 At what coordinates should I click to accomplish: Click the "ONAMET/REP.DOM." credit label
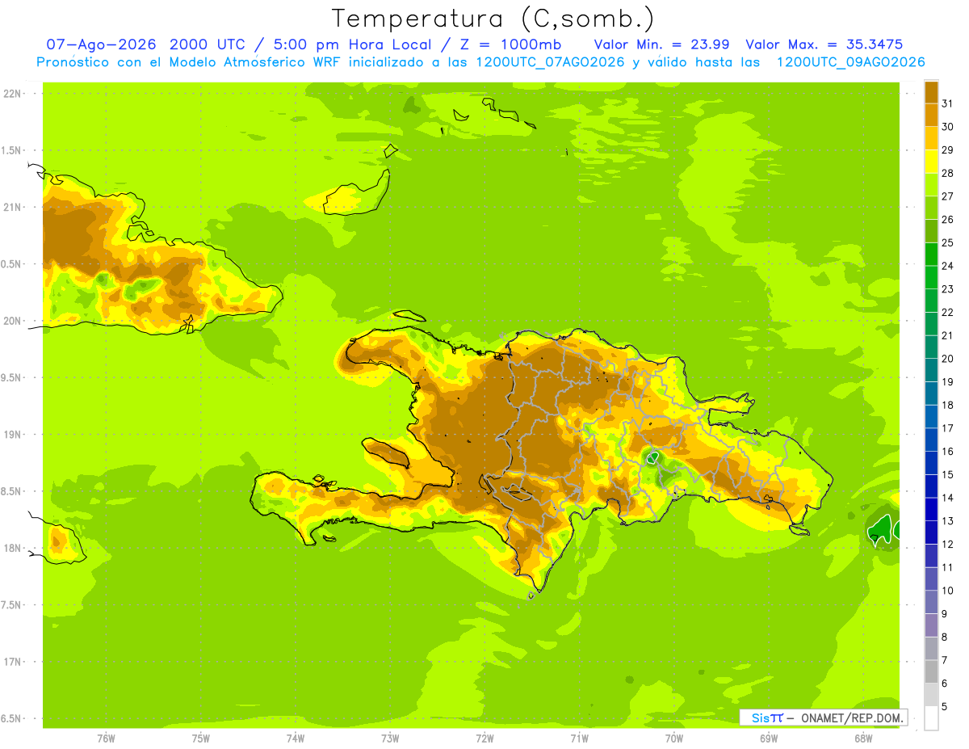tap(852, 717)
